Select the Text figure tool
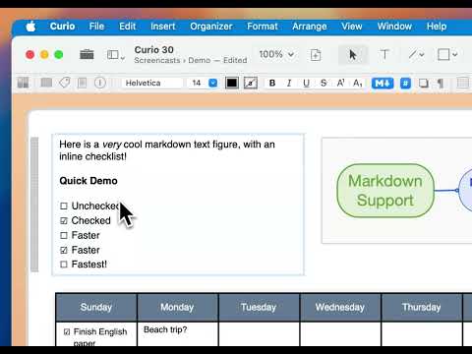This screenshot has height=354, width=472. click(x=384, y=54)
